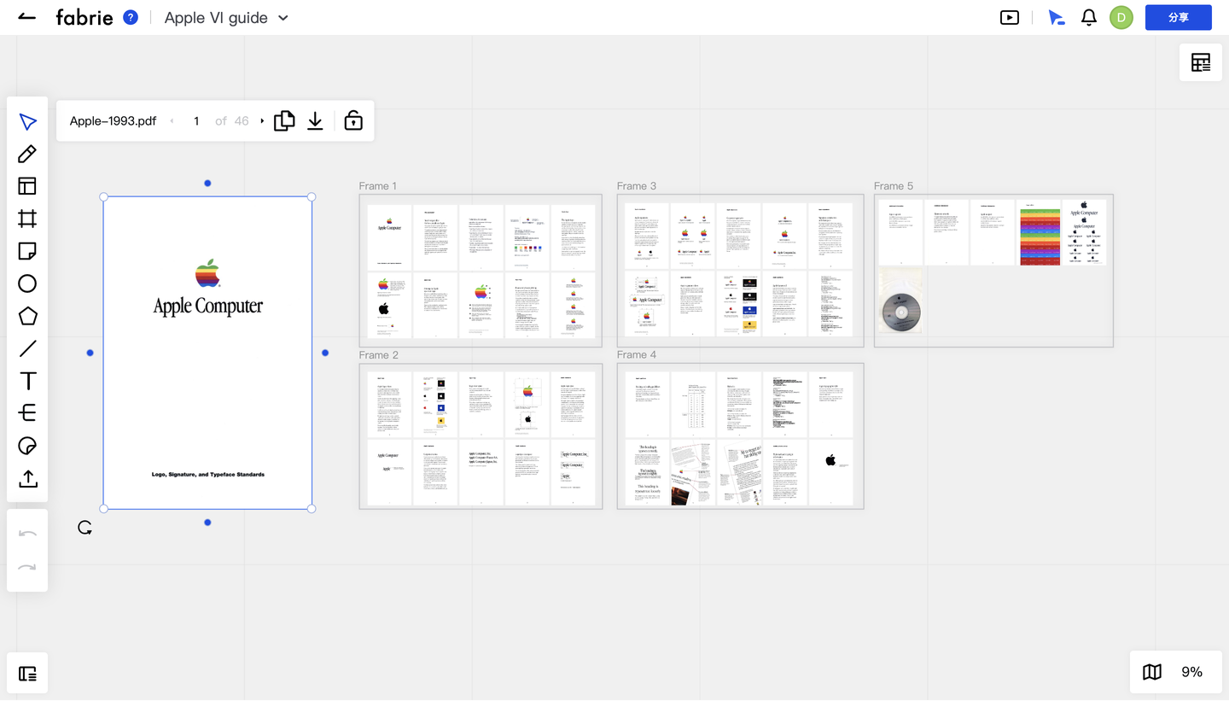Click the blue connection dot left of PDF
This screenshot has height=701, width=1229.
click(90, 353)
